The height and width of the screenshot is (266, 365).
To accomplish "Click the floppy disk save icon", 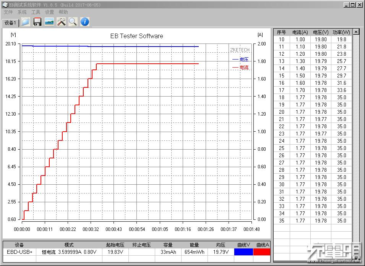I will pos(37,22).
